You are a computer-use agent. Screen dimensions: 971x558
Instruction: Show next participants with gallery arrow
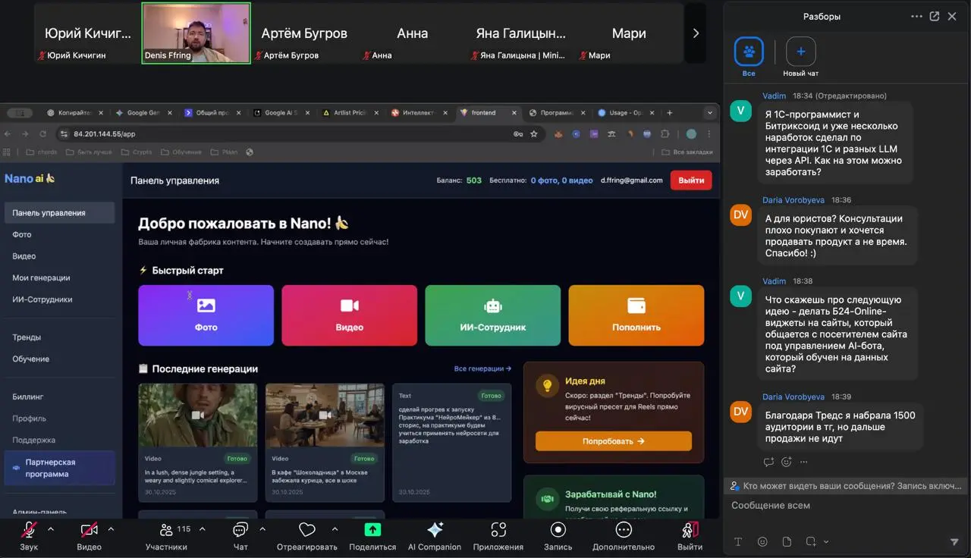point(696,33)
